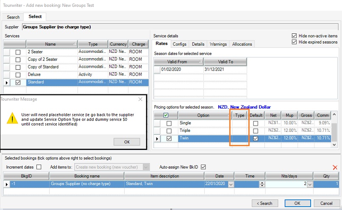Screen dimensions: 342x210
Task: Enable the Increment dates checkbox
Action: coord(39,167)
